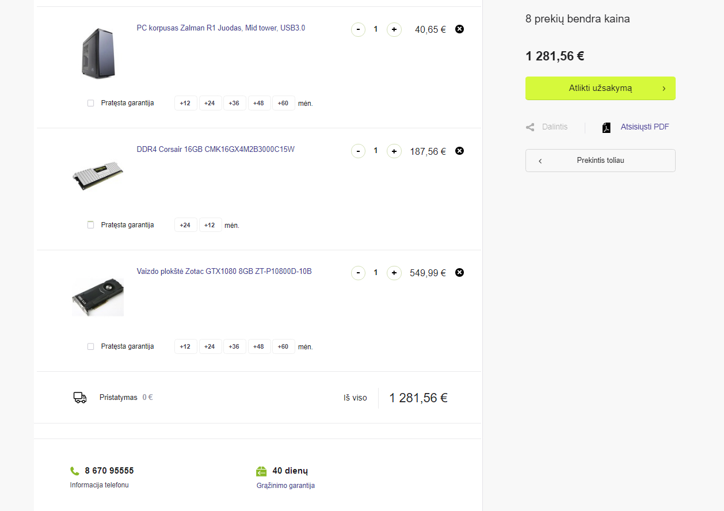Decrease the Zotac GTX1080 quantity
Screen dimensions: 724x511
click(358, 273)
